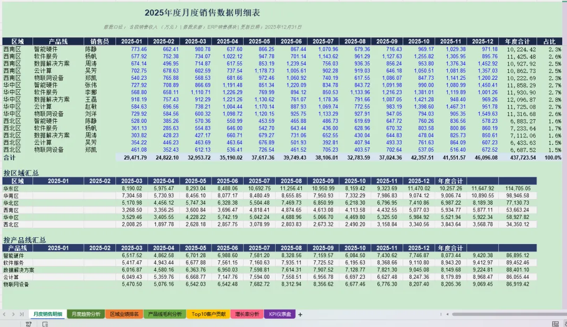This screenshot has height=327, width=567.
Task: Open the 月度销售明细 sheet tab
Action: [48, 314]
